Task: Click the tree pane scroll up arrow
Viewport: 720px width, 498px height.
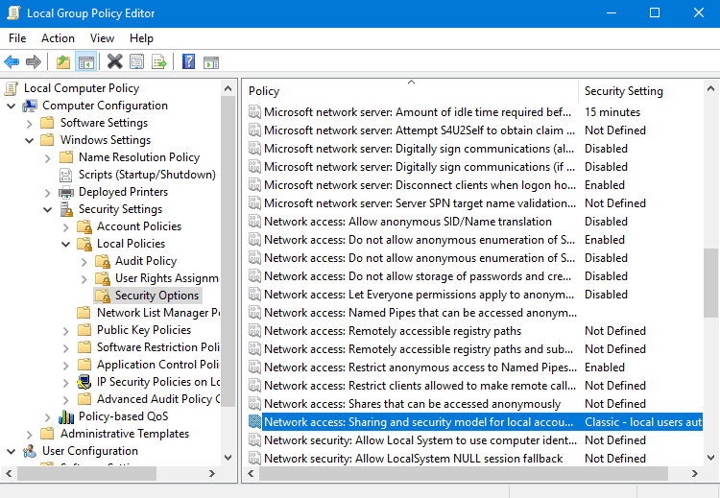Action: pyautogui.click(x=228, y=88)
